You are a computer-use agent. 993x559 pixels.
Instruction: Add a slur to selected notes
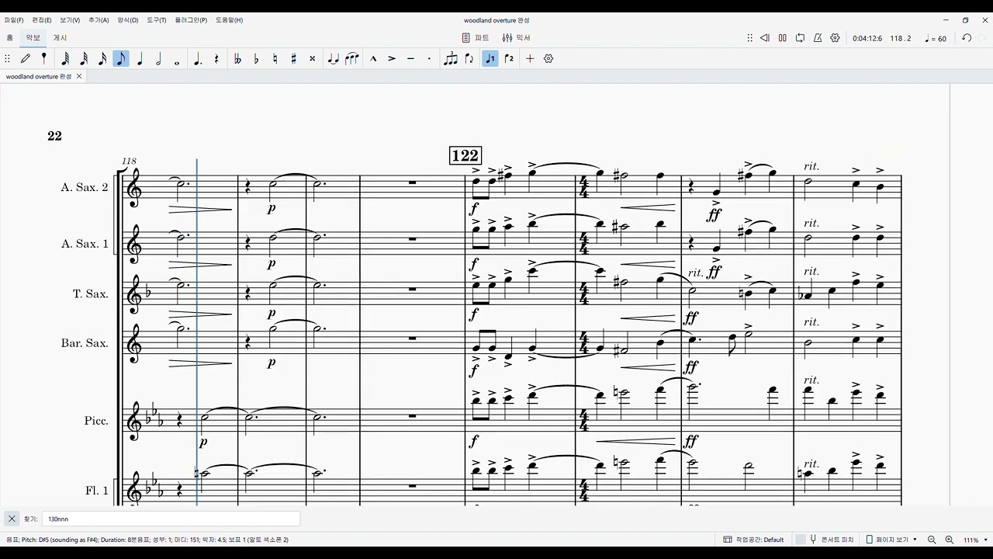pyautogui.click(x=352, y=58)
